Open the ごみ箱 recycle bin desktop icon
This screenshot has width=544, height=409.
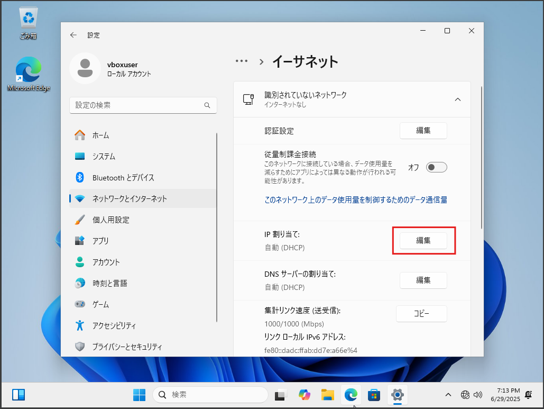click(x=29, y=23)
